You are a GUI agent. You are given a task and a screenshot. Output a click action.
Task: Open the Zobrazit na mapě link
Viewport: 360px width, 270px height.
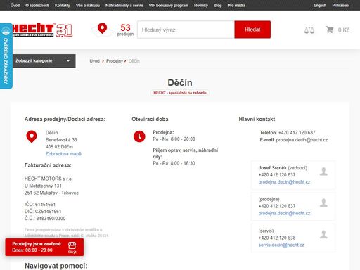pos(63,154)
